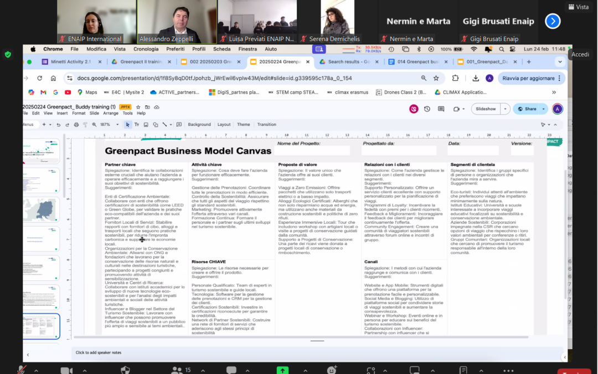Open macOS Control Center icon
The width and height of the screenshot is (598, 374).
coord(512,49)
